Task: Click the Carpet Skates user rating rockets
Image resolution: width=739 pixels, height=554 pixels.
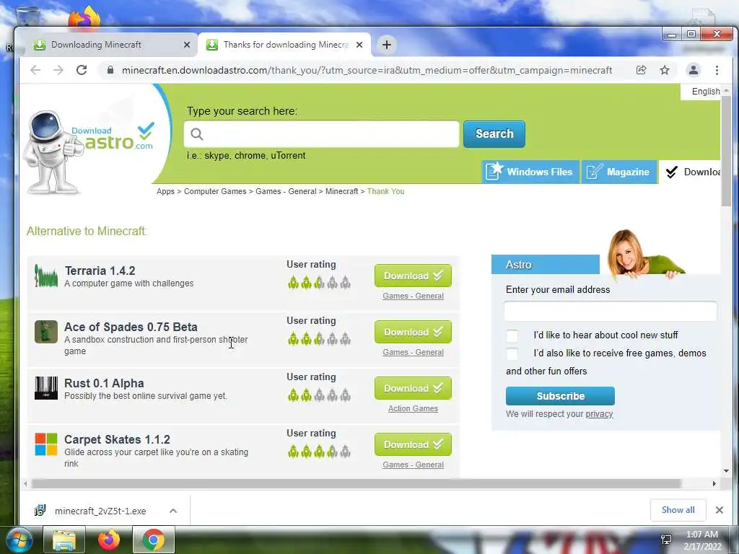Action: click(319, 452)
